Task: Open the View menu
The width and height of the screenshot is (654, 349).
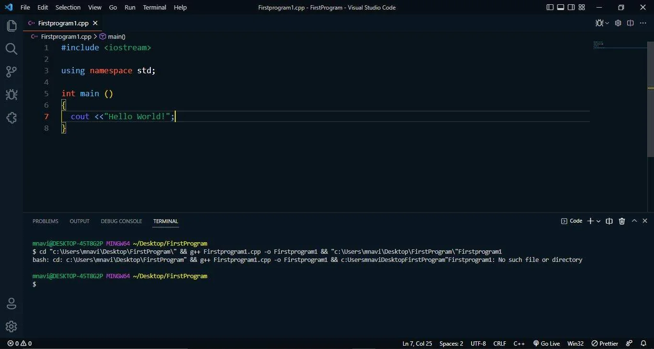Action: pyautogui.click(x=95, y=7)
